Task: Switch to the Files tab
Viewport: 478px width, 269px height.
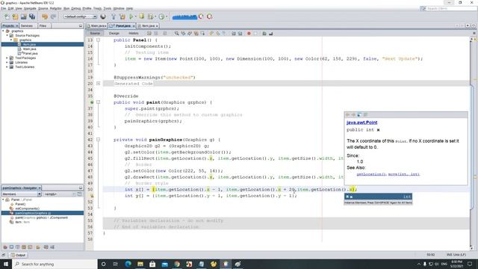Action: click(x=43, y=26)
